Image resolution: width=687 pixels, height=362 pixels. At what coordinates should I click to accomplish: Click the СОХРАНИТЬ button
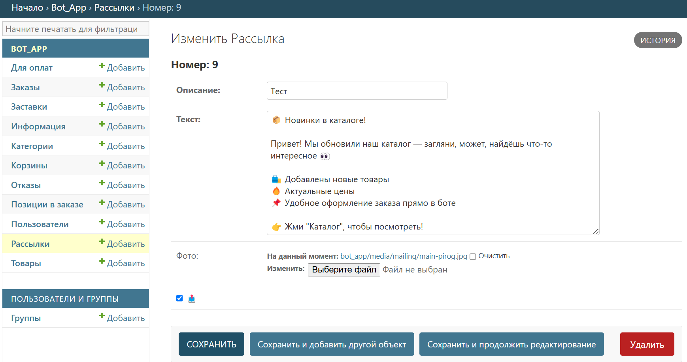pyautogui.click(x=211, y=344)
